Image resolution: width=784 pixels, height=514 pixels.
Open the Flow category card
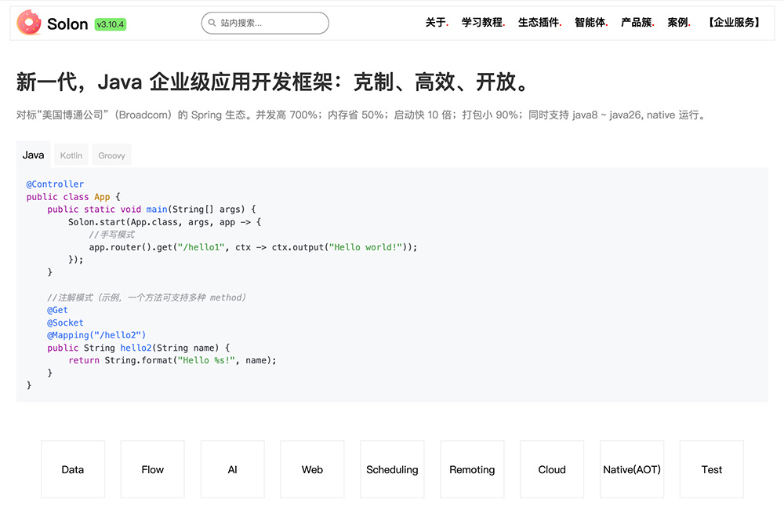(x=153, y=469)
